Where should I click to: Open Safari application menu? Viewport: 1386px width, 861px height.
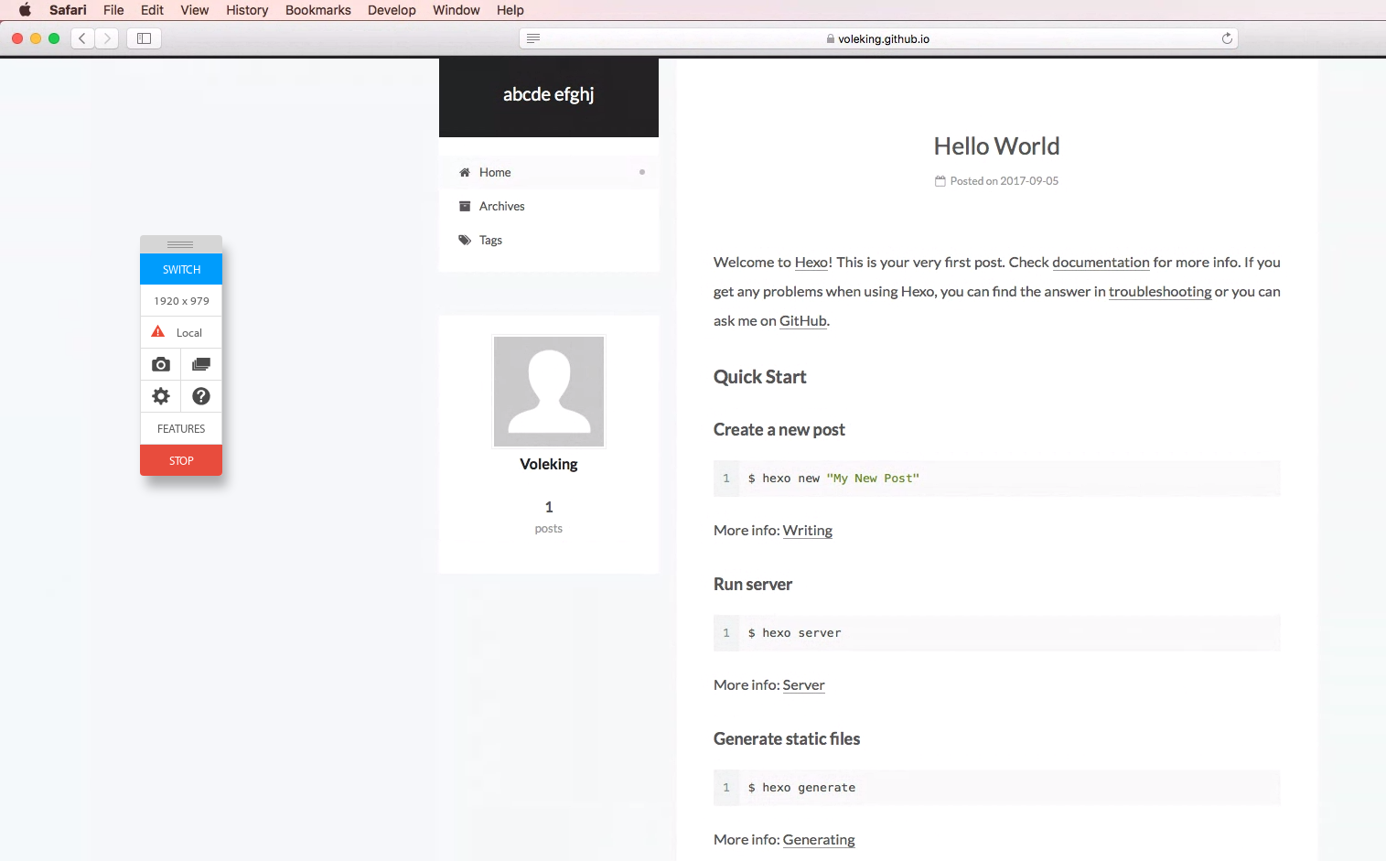(x=68, y=10)
